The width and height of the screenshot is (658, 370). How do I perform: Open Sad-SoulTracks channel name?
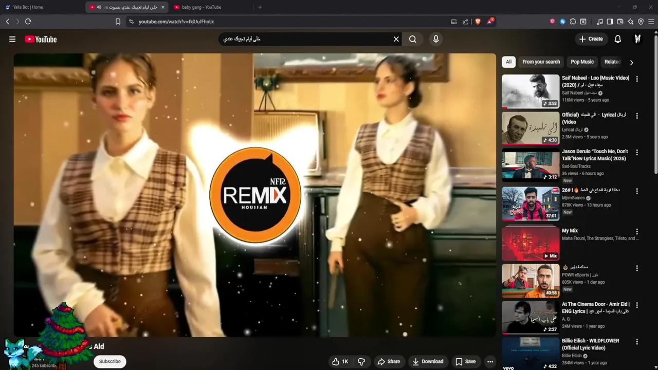pyautogui.click(x=576, y=166)
